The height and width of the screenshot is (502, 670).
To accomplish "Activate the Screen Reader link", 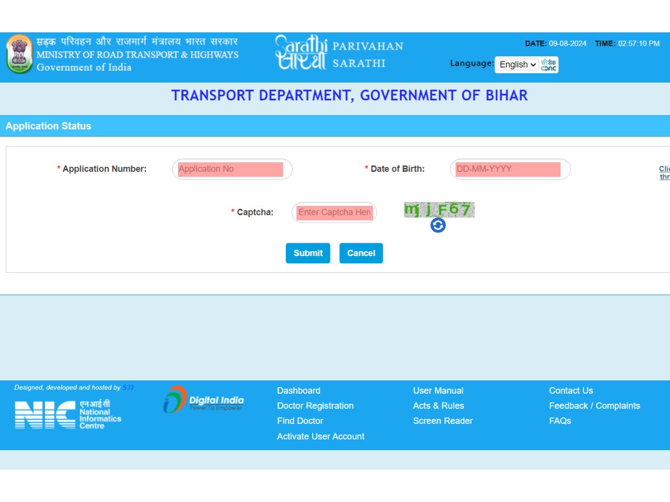I will coord(442,421).
